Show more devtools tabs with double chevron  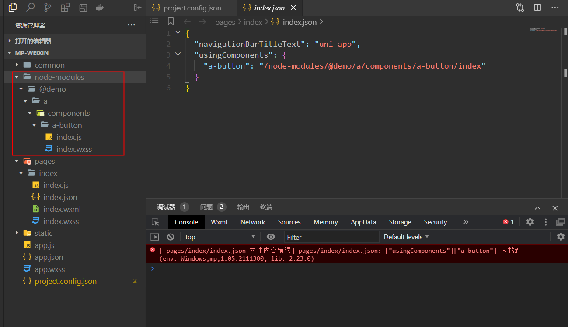tap(466, 222)
